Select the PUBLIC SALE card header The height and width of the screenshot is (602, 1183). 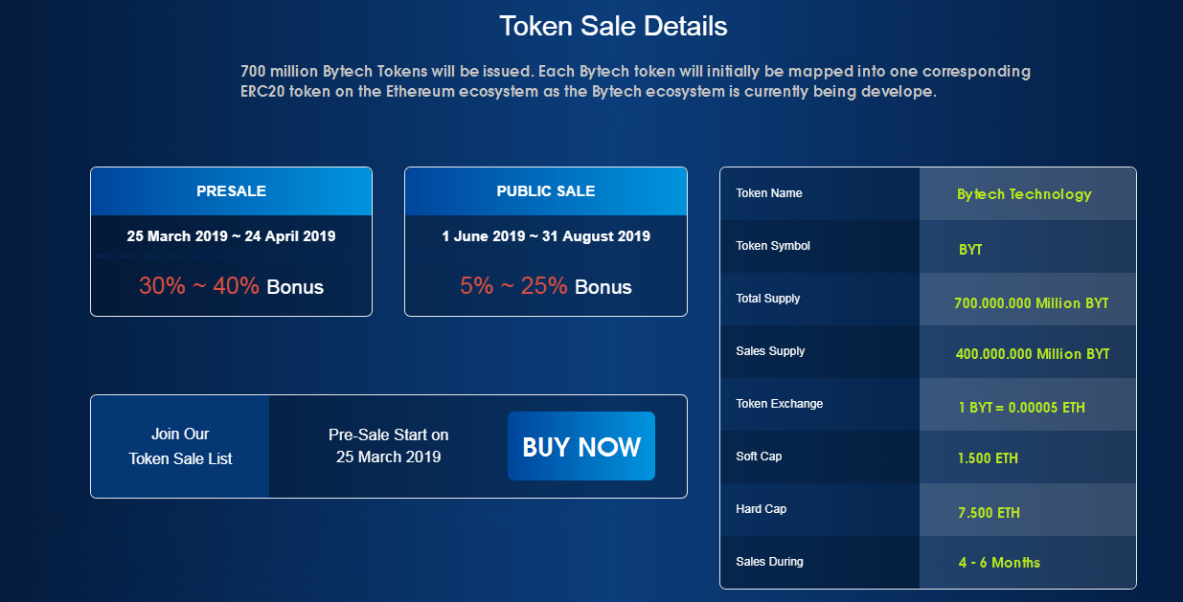point(545,191)
